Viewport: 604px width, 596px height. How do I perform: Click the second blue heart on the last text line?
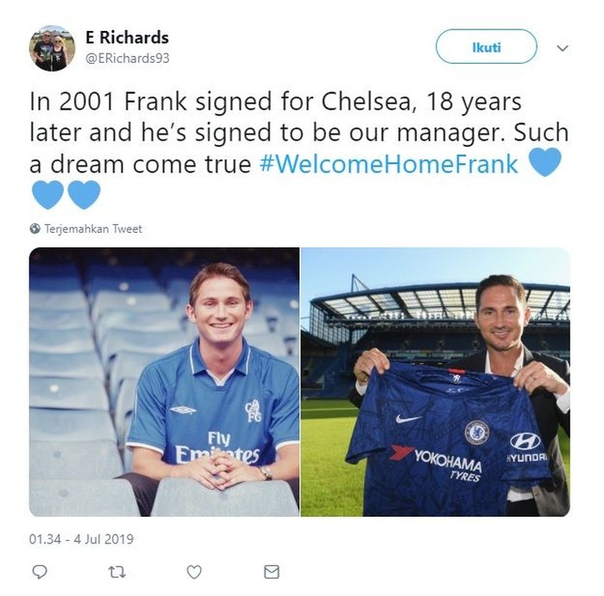click(x=84, y=195)
